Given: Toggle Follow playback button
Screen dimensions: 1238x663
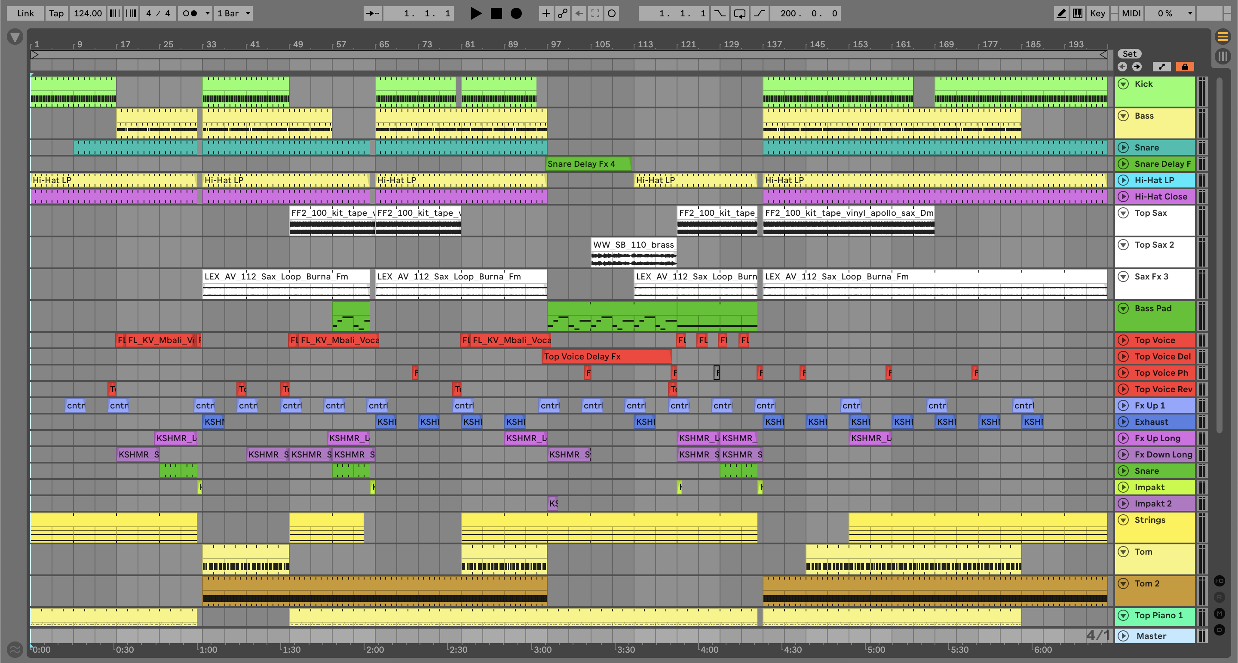Looking at the screenshot, I should [372, 13].
